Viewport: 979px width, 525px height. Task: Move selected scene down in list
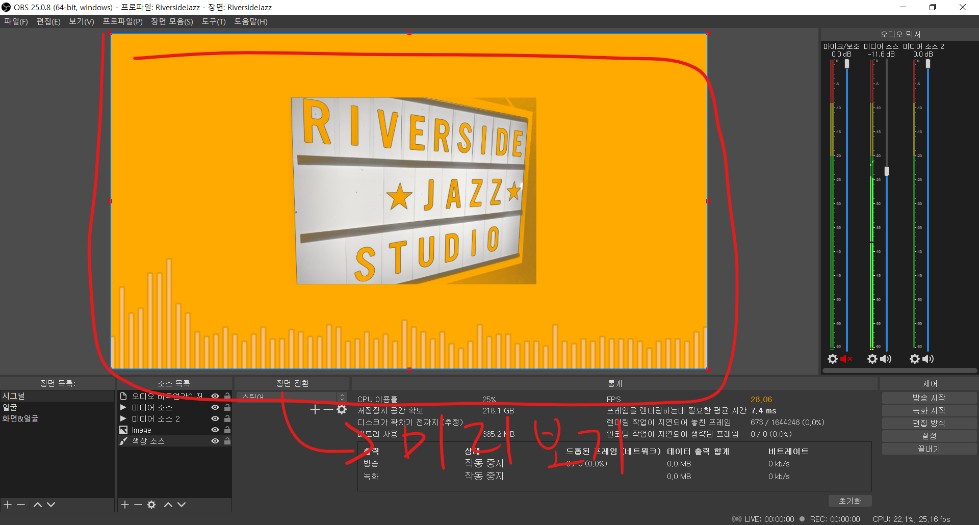pyautogui.click(x=51, y=505)
